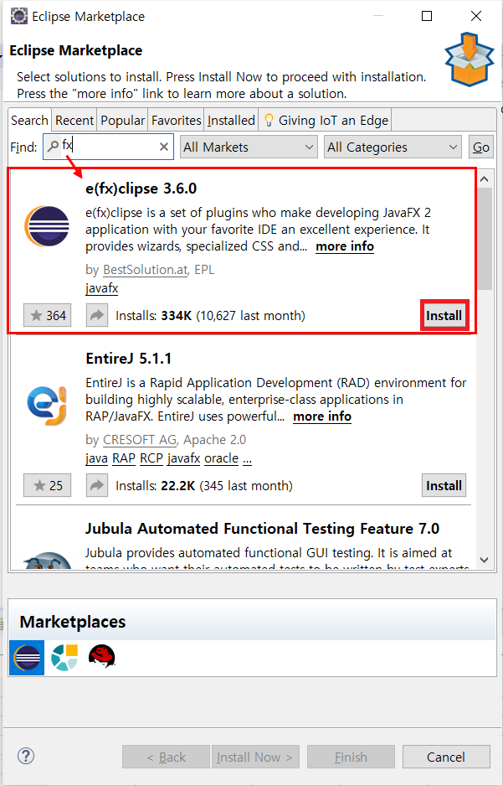
Task: Open more info for EntireJ
Action: tap(322, 416)
